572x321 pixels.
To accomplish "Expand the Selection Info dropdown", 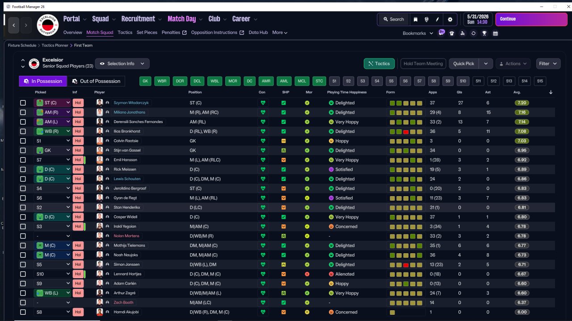I will coord(122,64).
